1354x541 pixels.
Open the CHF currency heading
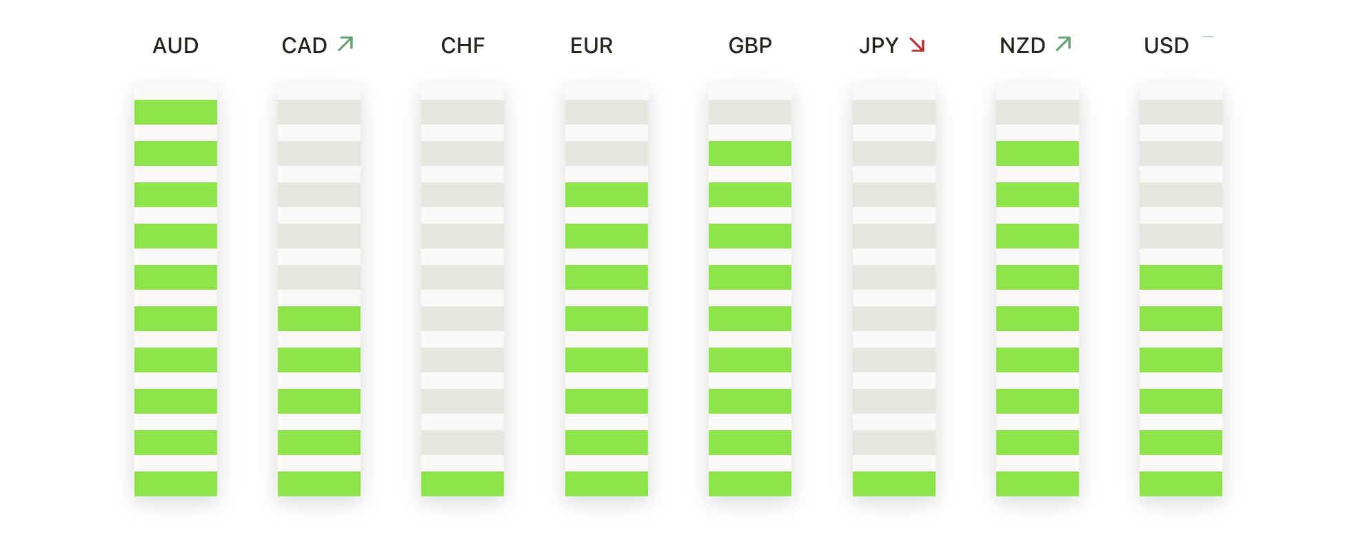tap(463, 45)
